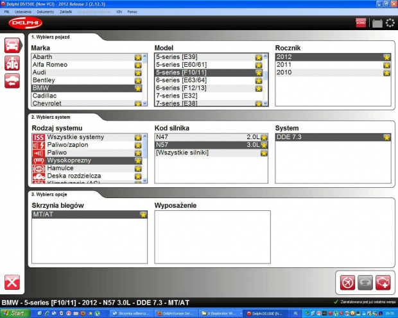Toggle the favorite star for MT/AT gearbox
The height and width of the screenshot is (318, 398).
[x=143, y=215]
